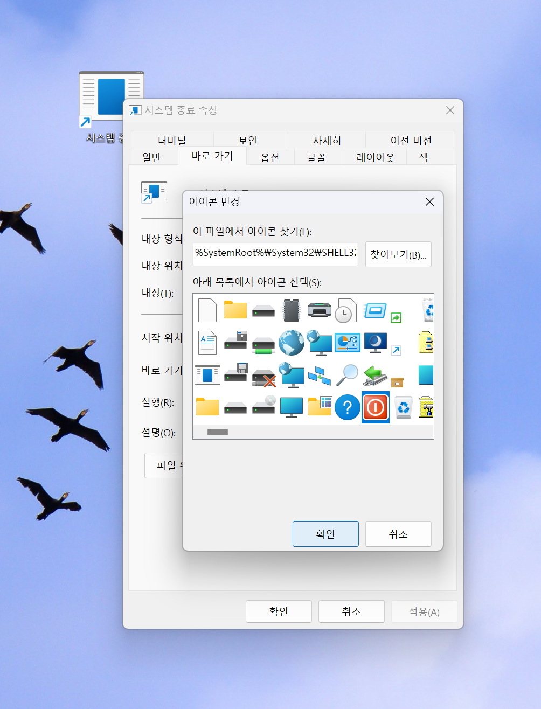Select the window with blue panel icon

tap(207, 375)
